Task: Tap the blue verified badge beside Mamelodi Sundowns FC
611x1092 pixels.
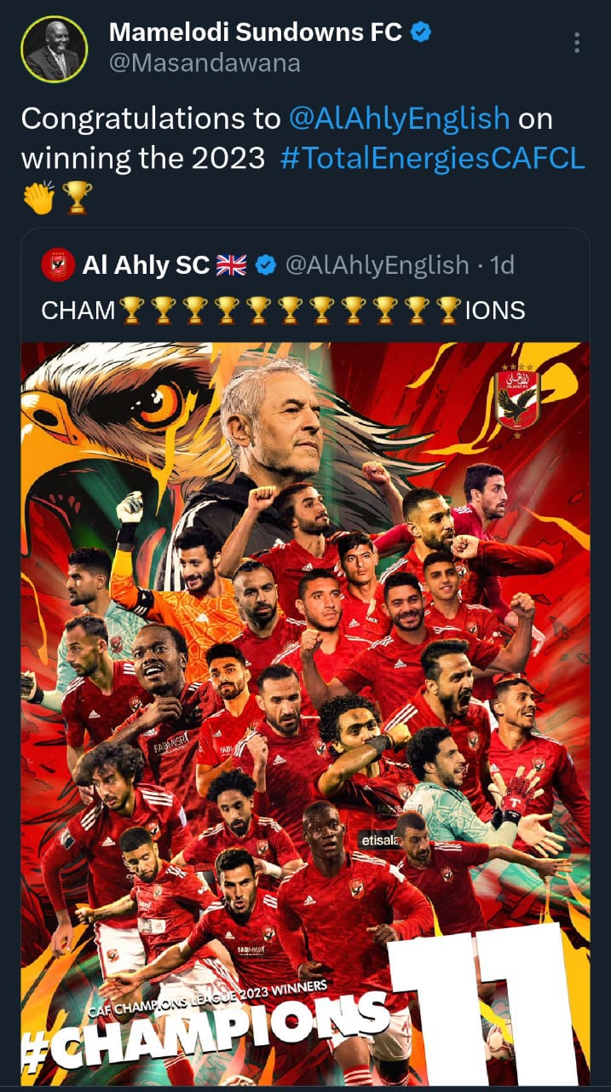Action: click(420, 33)
